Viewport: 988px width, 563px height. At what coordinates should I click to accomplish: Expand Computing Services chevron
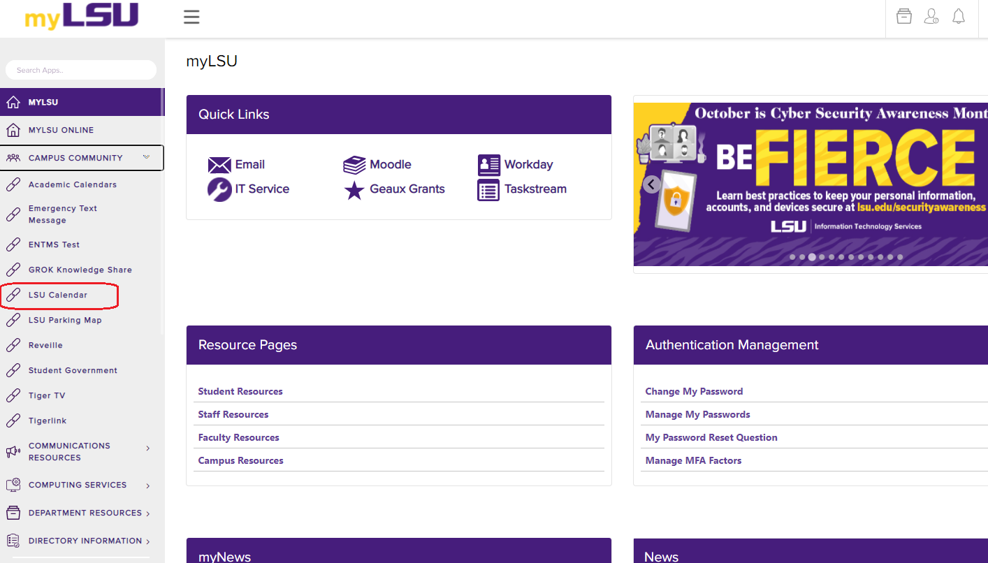148,485
